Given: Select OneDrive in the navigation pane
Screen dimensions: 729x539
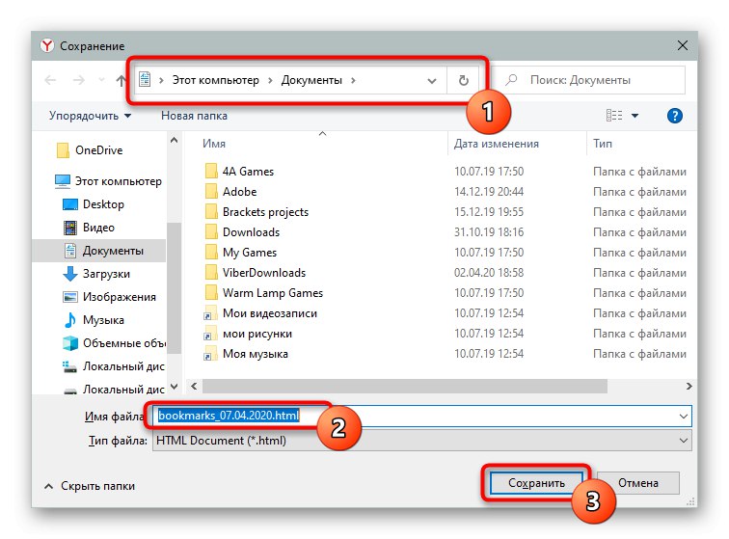Looking at the screenshot, I should [99, 150].
